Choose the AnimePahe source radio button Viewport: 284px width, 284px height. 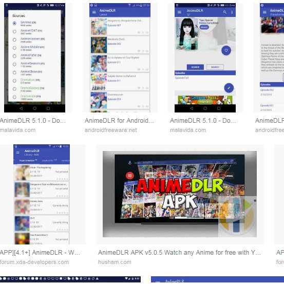pos(14,56)
